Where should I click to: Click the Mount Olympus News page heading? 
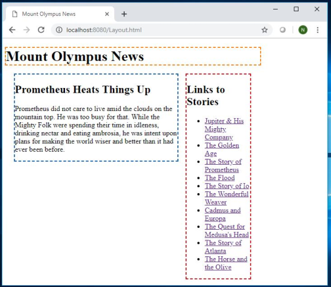(75, 57)
